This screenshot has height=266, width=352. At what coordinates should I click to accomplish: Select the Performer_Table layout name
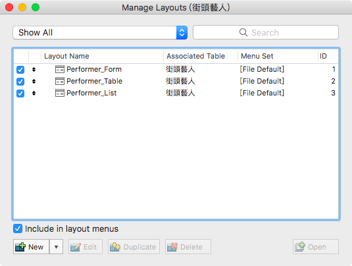point(95,81)
